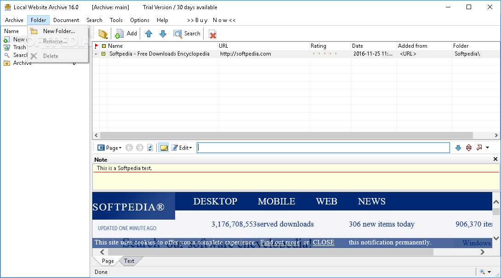The width and height of the screenshot is (501, 278).
Task: Click DESKTOP in the Softpedia page
Action: click(215, 201)
